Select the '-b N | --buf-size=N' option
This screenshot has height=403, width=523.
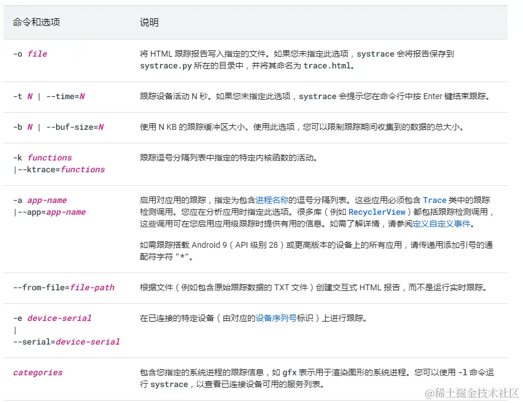pyautogui.click(x=58, y=127)
